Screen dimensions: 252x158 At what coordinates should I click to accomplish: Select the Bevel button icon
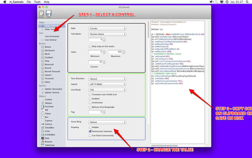tap(43, 54)
